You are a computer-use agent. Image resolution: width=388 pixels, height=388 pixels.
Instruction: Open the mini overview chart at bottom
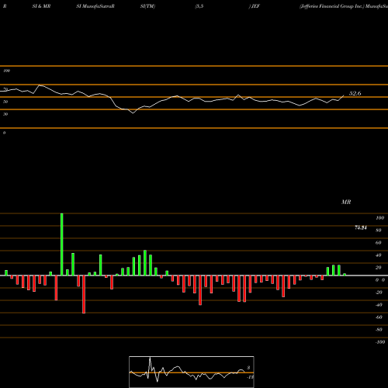pyautogui.click(x=192, y=372)
